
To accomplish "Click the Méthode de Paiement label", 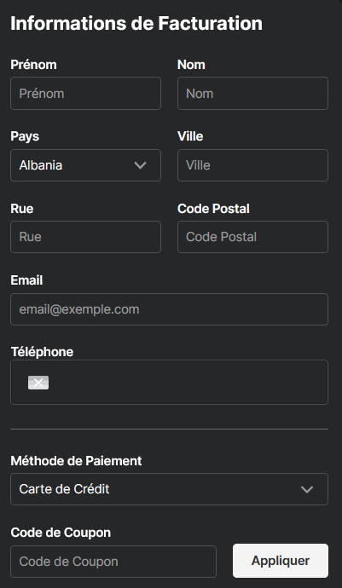I will click(x=76, y=460).
